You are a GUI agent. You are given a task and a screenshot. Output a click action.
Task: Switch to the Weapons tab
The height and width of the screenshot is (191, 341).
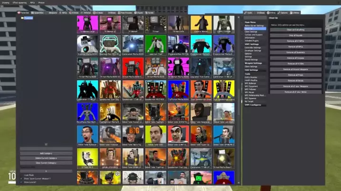[52, 13]
